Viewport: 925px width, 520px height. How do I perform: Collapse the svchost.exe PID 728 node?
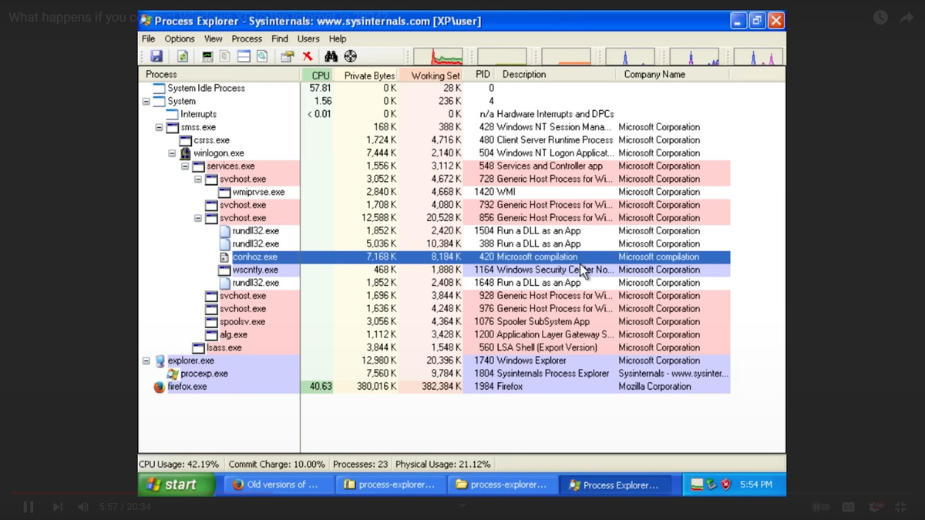tap(198, 179)
